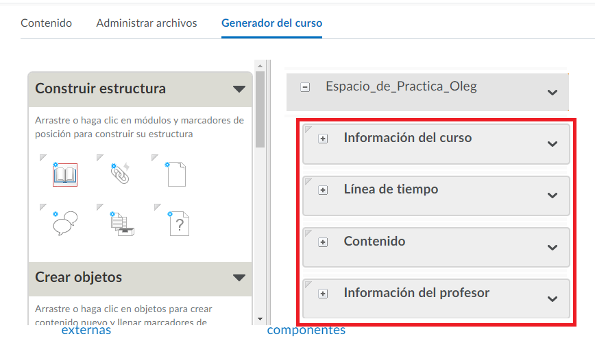Viewport: 595px width, 354px height.
Task: Open Información del curso options chevron
Action: click(552, 144)
